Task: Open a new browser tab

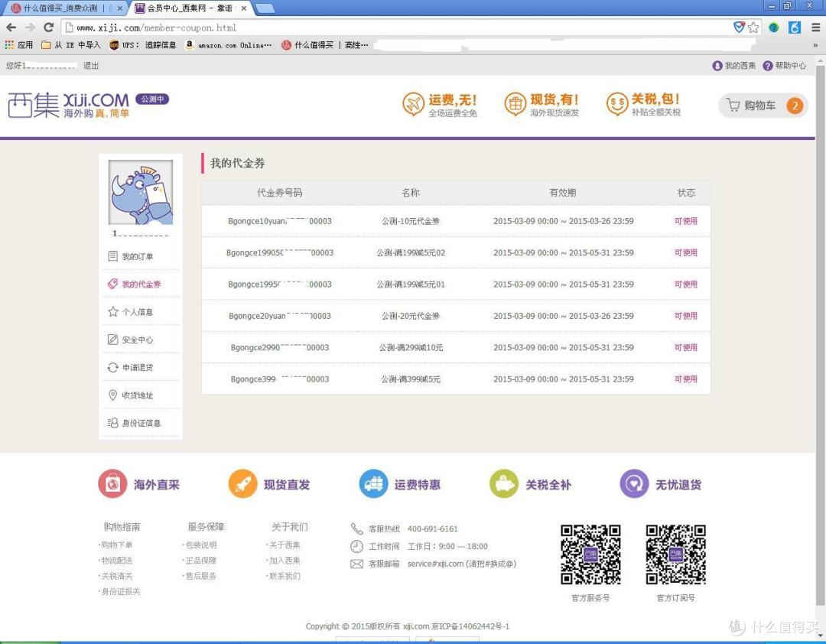Action: pos(265,8)
